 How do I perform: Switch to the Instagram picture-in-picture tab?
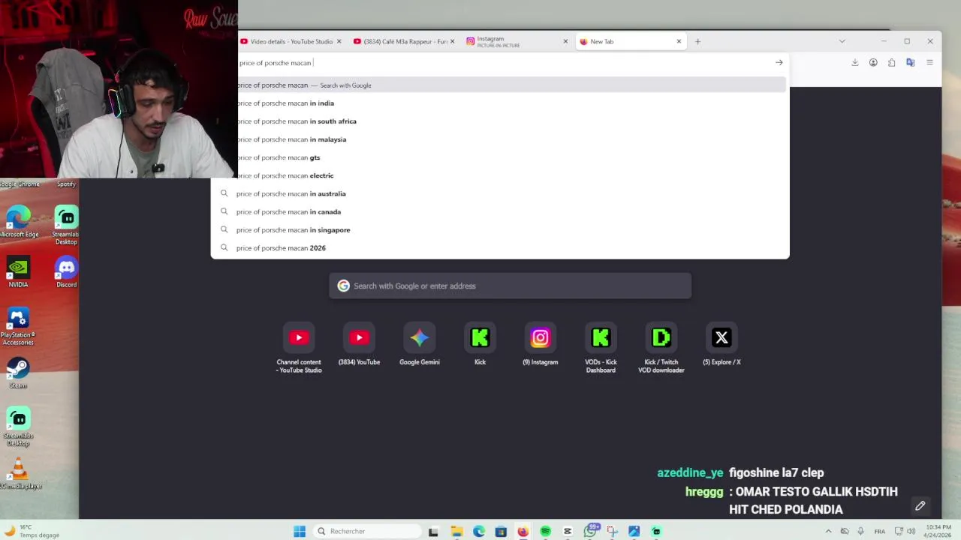(x=517, y=41)
